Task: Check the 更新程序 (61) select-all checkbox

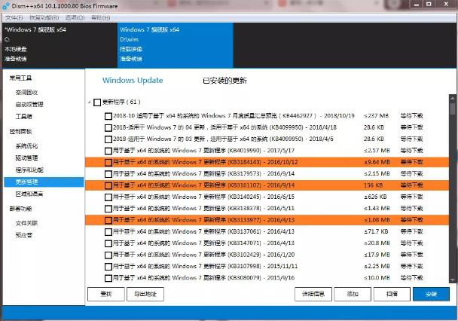Action: (97, 102)
